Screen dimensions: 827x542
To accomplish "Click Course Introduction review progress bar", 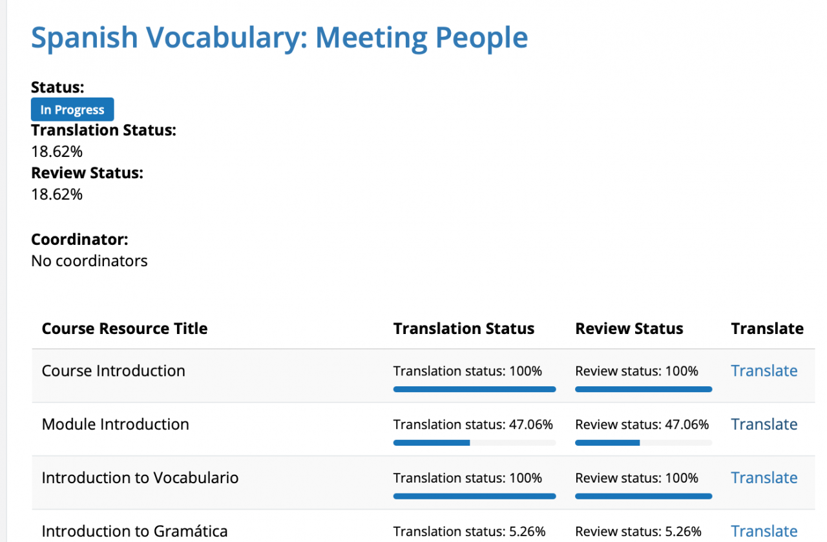I will [x=644, y=390].
